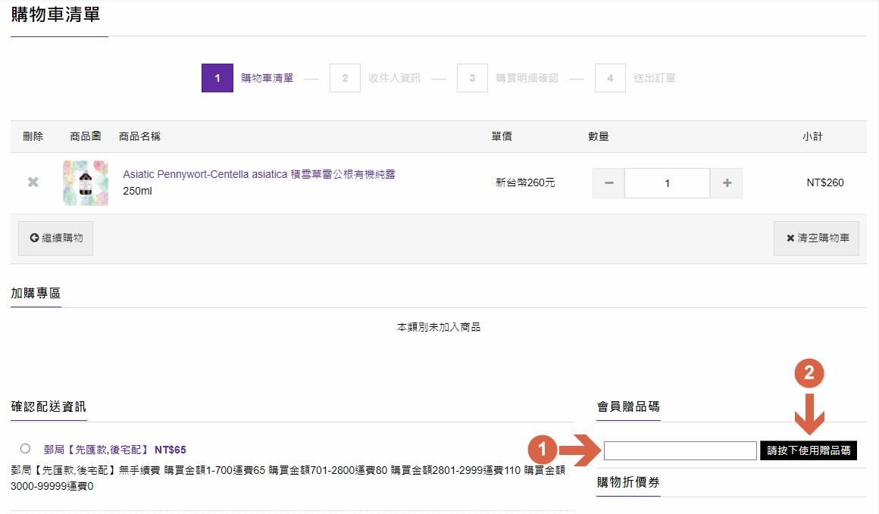Increase quantity with the plus button
Viewport: 879px width, 514px height.
pos(727,183)
